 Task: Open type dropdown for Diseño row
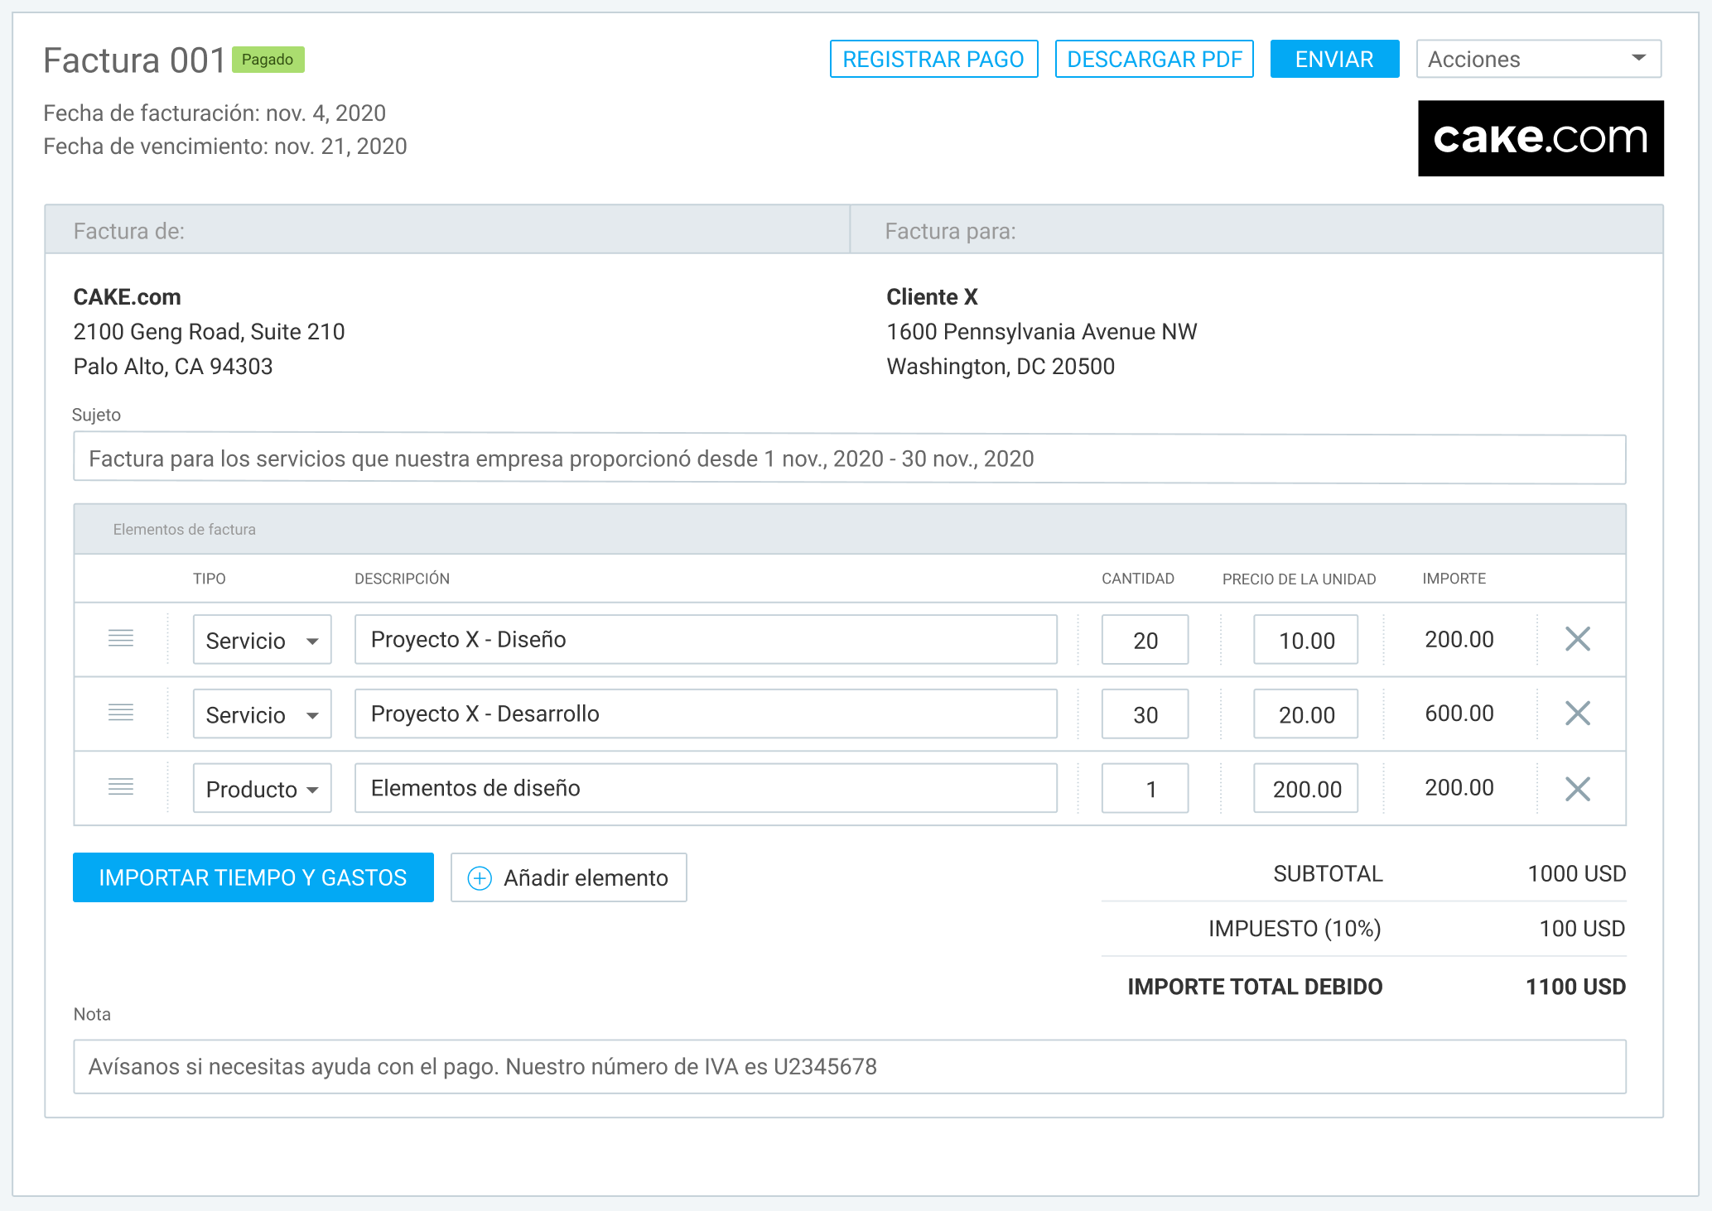(x=262, y=640)
